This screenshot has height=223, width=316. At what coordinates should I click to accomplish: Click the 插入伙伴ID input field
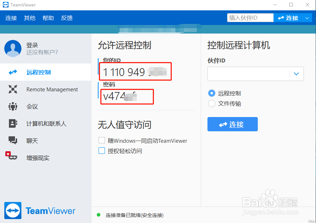[250, 18]
